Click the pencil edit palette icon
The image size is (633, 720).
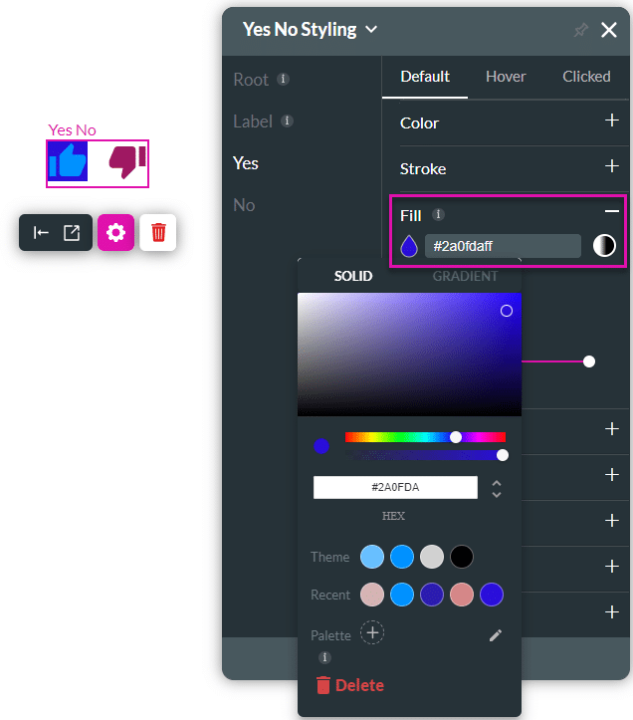(496, 635)
